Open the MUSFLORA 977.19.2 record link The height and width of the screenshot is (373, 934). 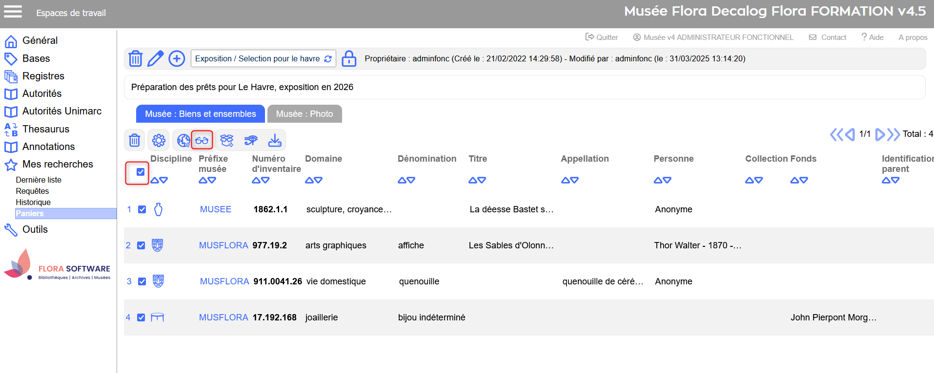pos(223,245)
